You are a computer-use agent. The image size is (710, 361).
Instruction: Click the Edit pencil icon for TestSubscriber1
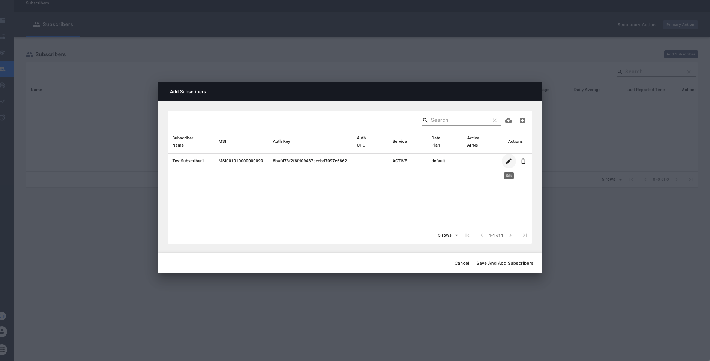509,161
